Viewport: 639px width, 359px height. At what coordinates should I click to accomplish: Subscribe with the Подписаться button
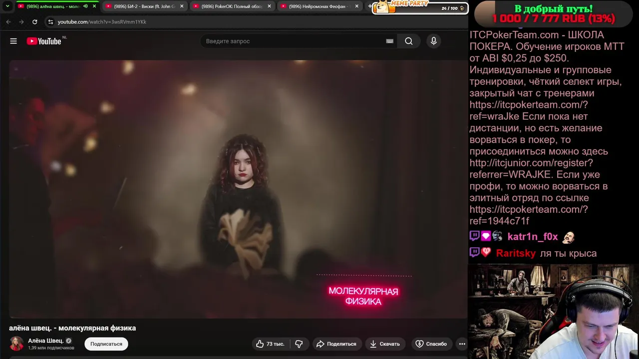[106, 344]
